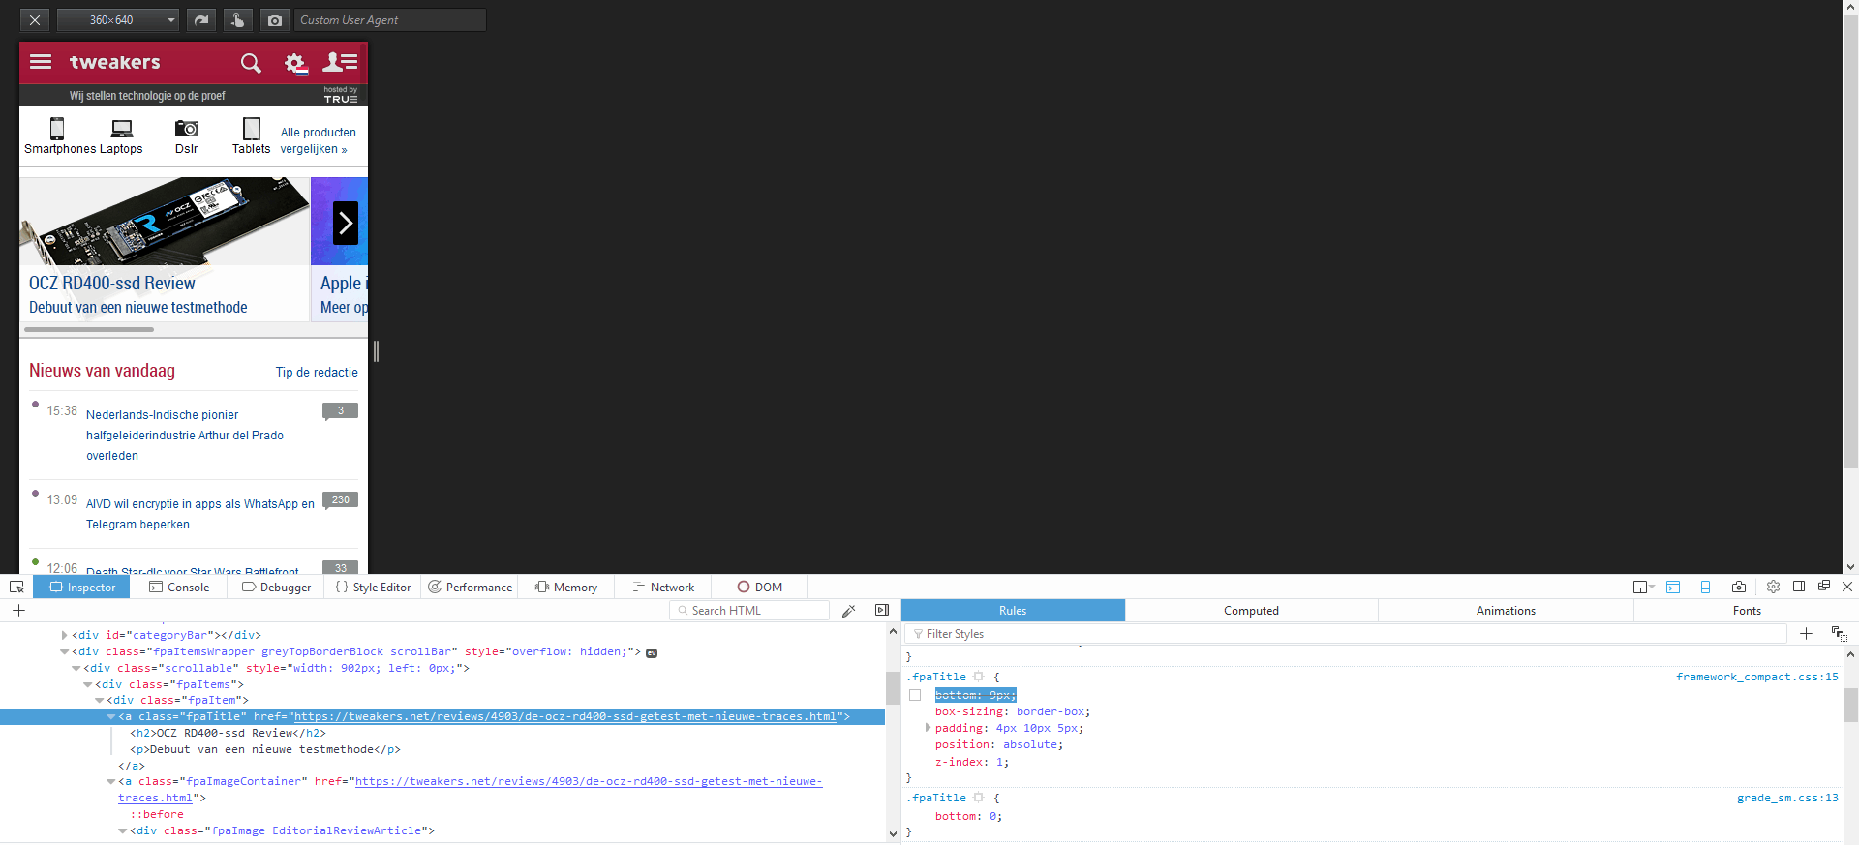Open framework_compact.css:15 source link
Screen dimensions: 1859x845
1757,678
